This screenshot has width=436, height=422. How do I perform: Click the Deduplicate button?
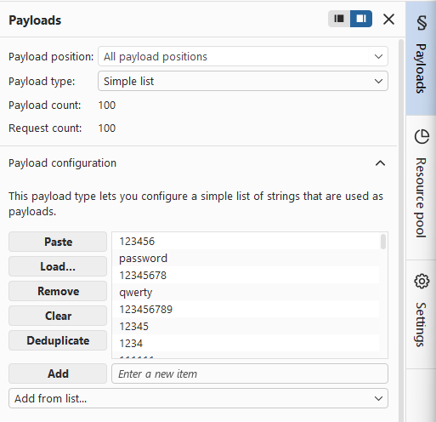(x=58, y=340)
